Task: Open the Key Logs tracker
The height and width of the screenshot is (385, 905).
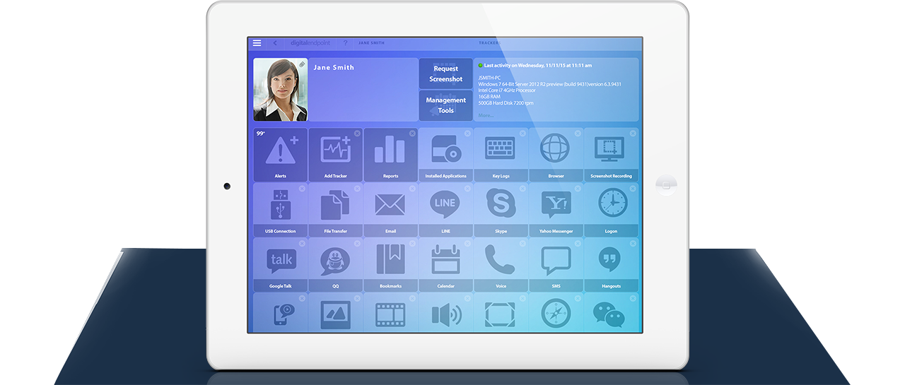Action: (x=501, y=155)
